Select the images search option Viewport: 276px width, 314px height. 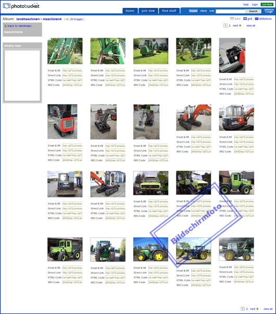pos(193,11)
